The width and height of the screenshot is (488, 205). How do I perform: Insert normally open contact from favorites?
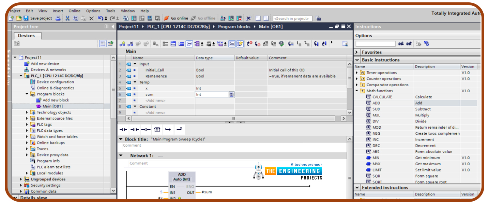coord(123,130)
